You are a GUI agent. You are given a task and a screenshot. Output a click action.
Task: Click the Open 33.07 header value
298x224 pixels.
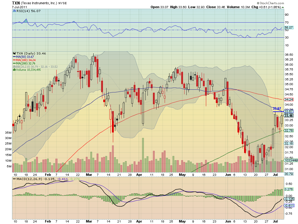[x=160, y=7]
